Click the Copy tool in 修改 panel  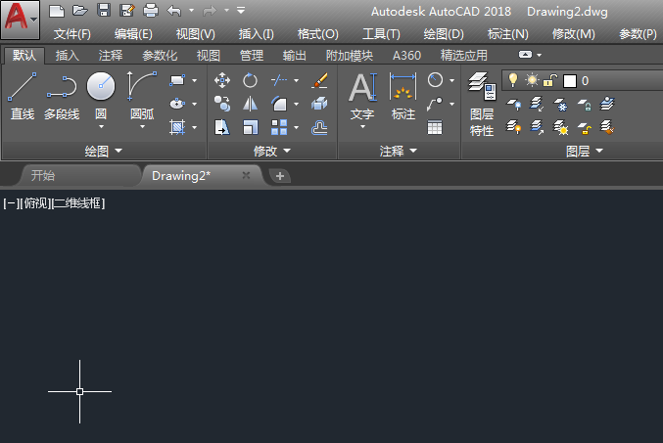222,104
